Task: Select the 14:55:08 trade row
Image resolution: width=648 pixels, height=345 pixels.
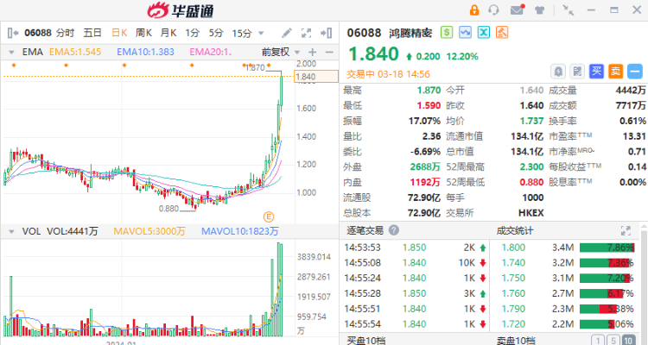Action: click(x=415, y=263)
